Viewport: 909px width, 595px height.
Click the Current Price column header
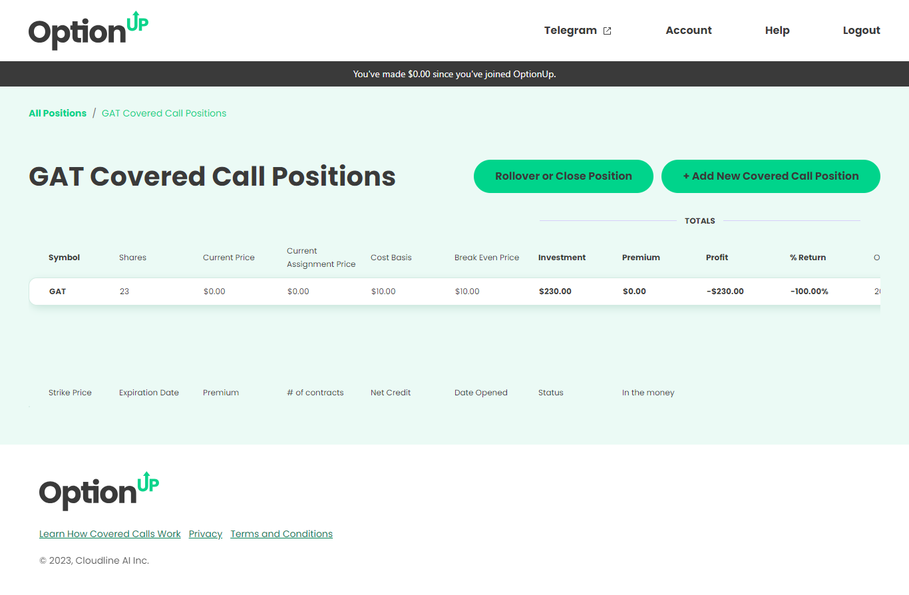click(x=229, y=258)
